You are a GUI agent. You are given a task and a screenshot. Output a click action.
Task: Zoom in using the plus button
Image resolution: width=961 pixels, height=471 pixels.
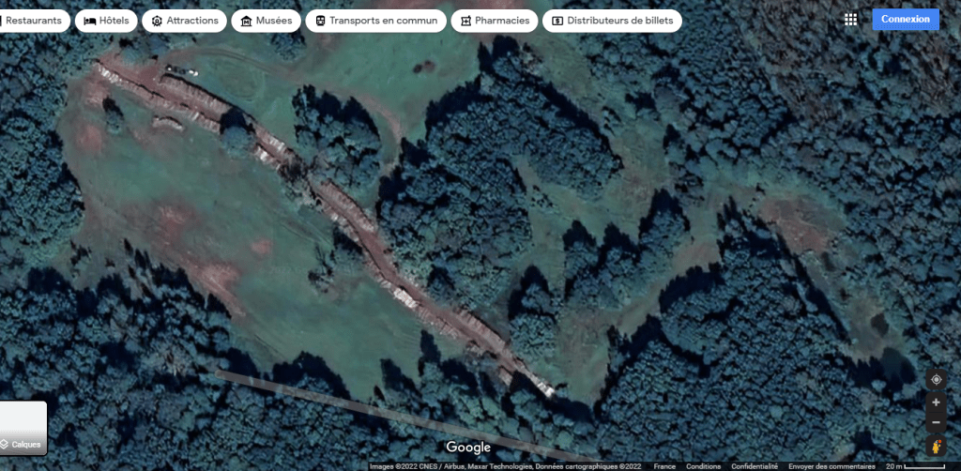point(936,403)
